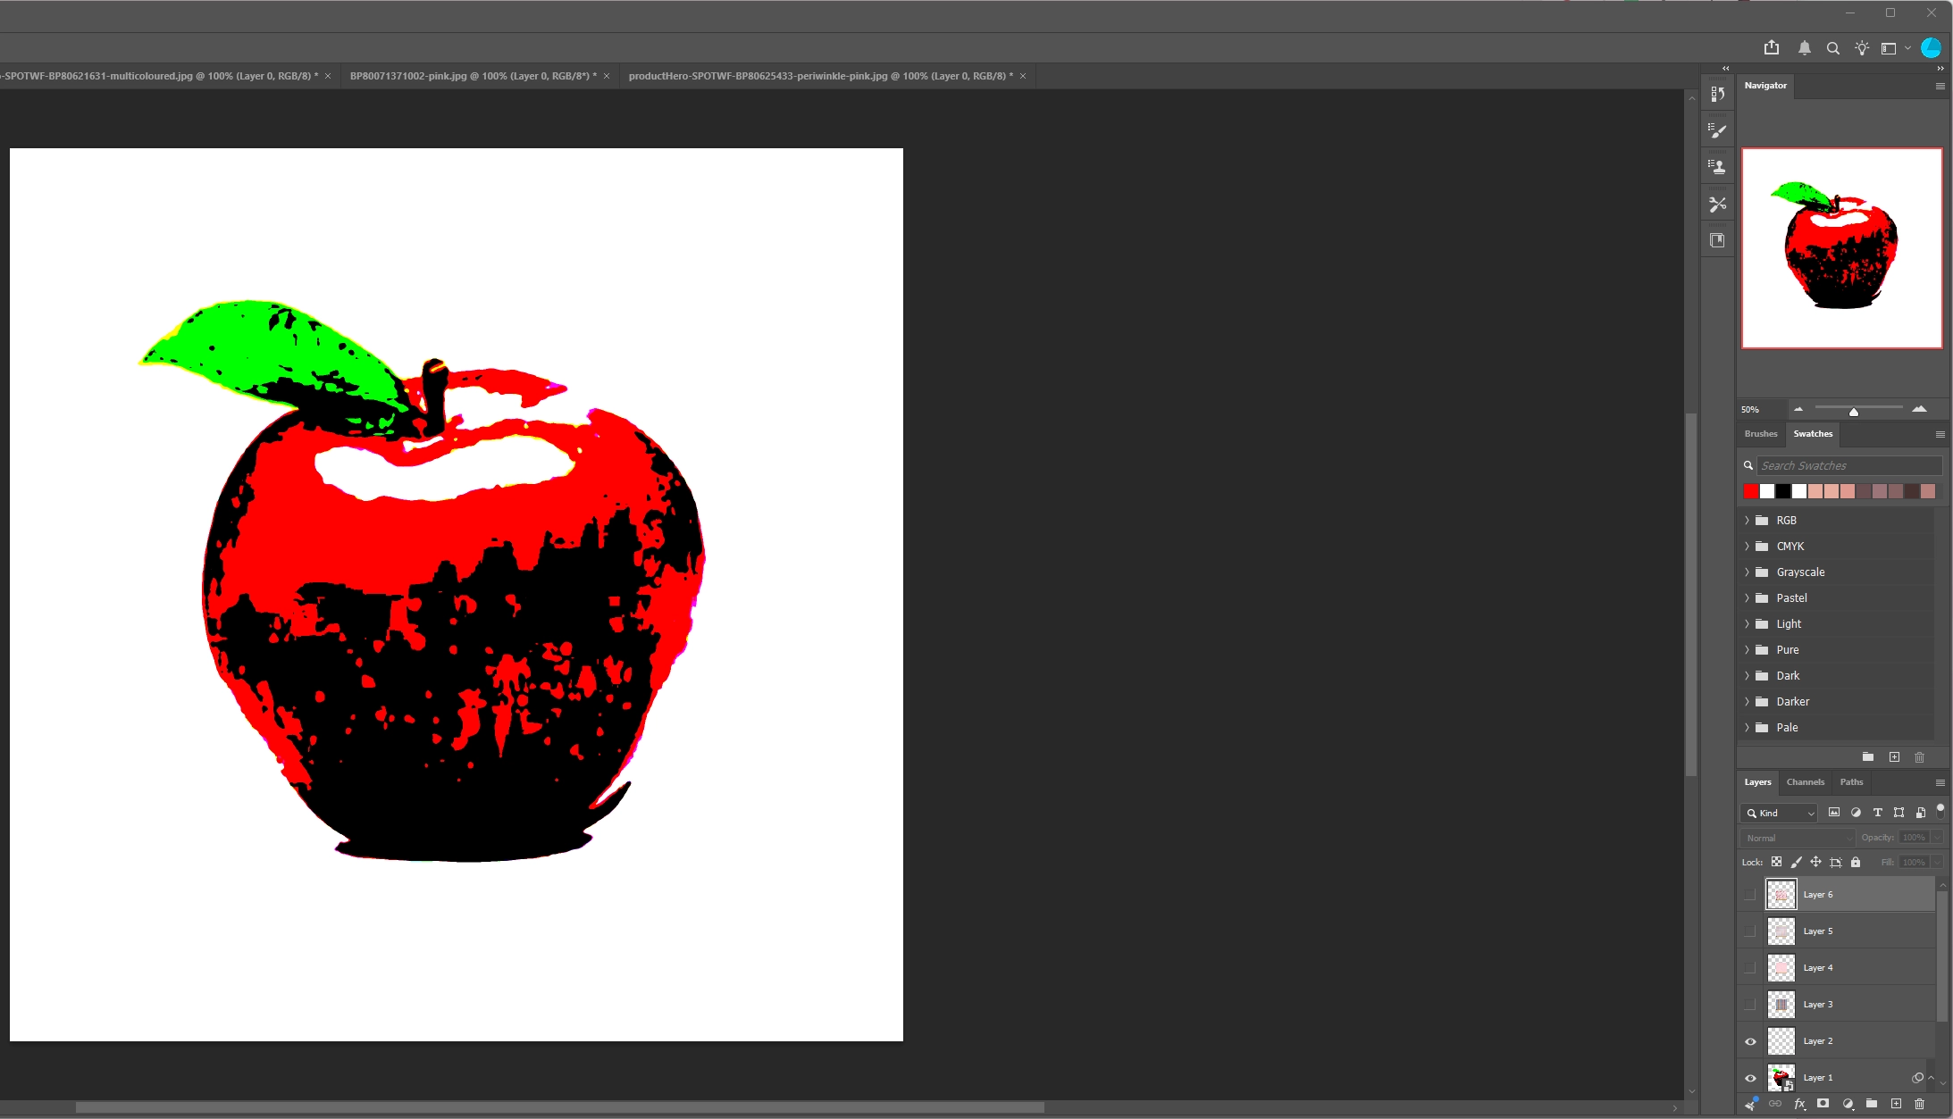Filter layers by adjustment layers icon
Screen dimensions: 1953x1119
click(1856, 813)
